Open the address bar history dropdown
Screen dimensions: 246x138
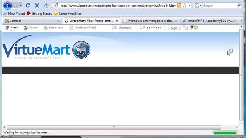tap(189, 6)
